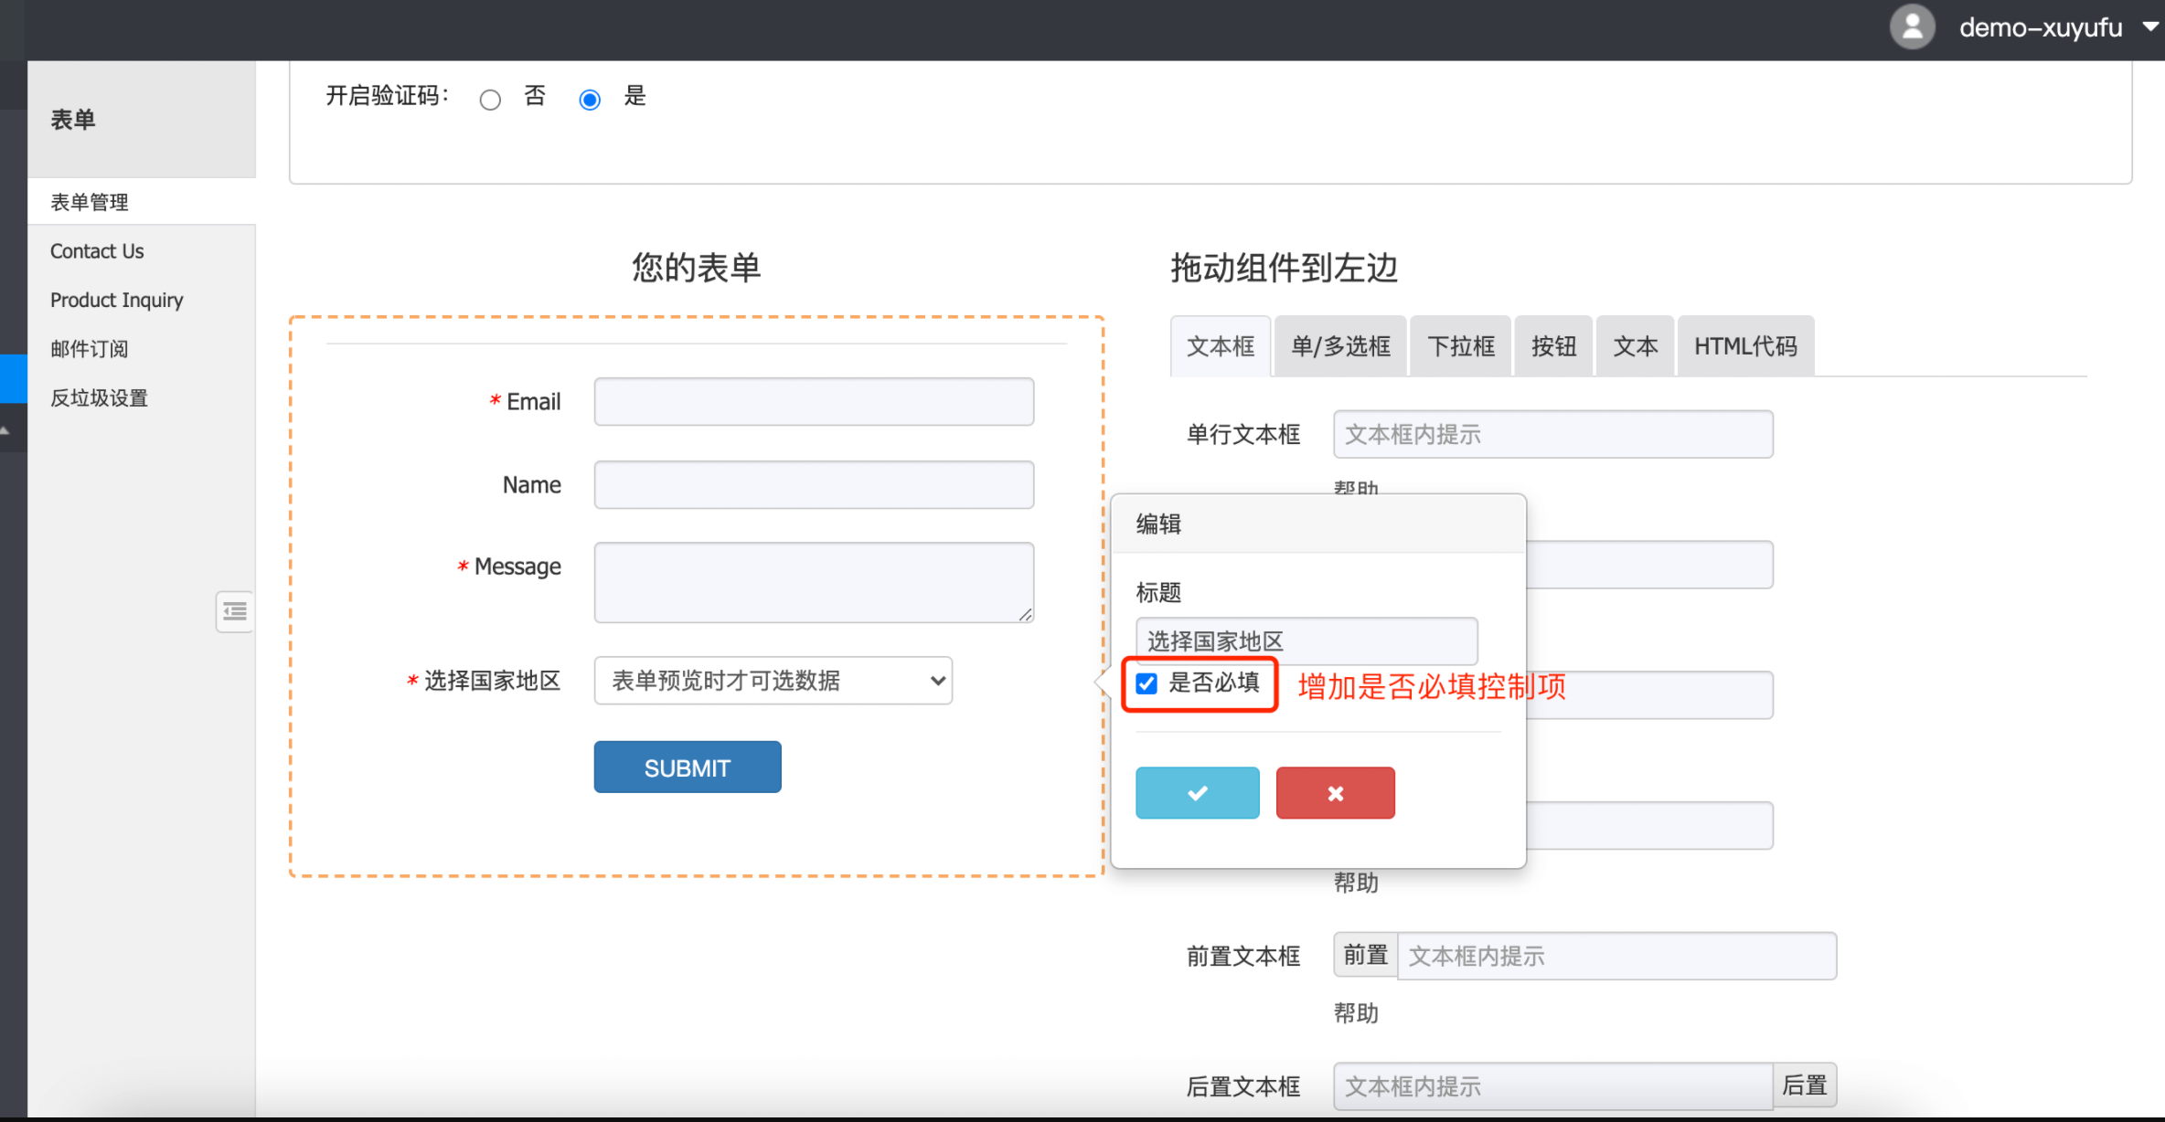Open 反垃圾设置 in the sidebar
Screen dimensions: 2165x1122
click(x=99, y=397)
